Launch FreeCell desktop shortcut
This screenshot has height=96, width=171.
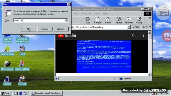pos(22,81)
